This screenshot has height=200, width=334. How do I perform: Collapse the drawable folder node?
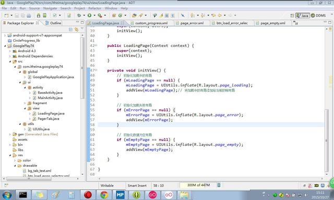(x=15, y=166)
